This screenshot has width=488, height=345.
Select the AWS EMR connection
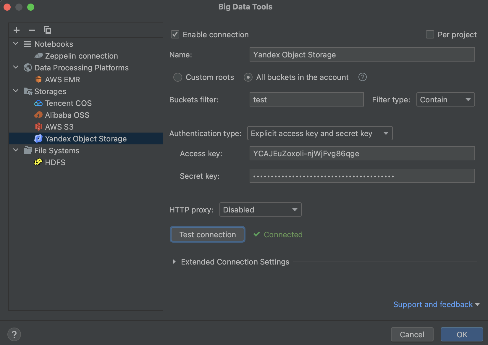coord(62,79)
